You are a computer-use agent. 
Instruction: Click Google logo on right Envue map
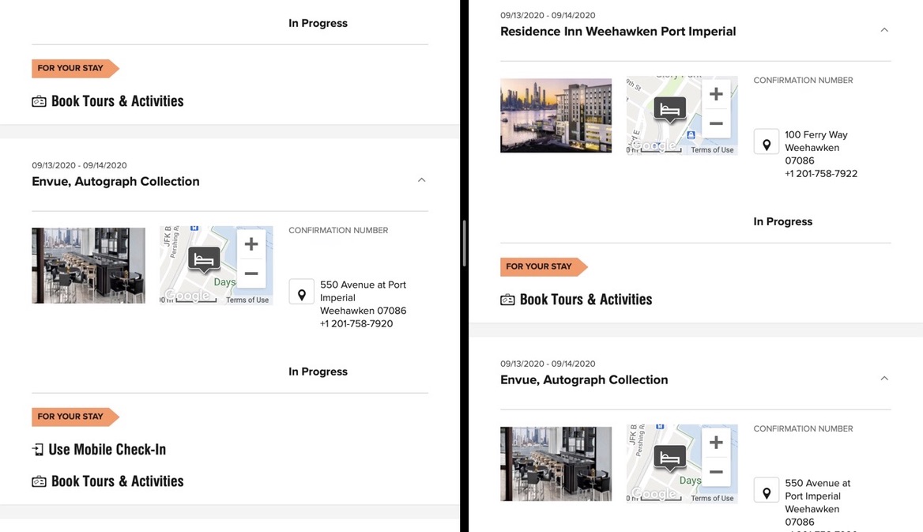654,493
